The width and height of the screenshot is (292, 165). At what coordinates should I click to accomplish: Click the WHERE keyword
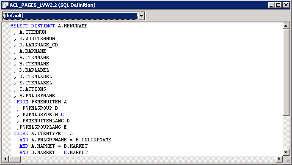click(21, 133)
